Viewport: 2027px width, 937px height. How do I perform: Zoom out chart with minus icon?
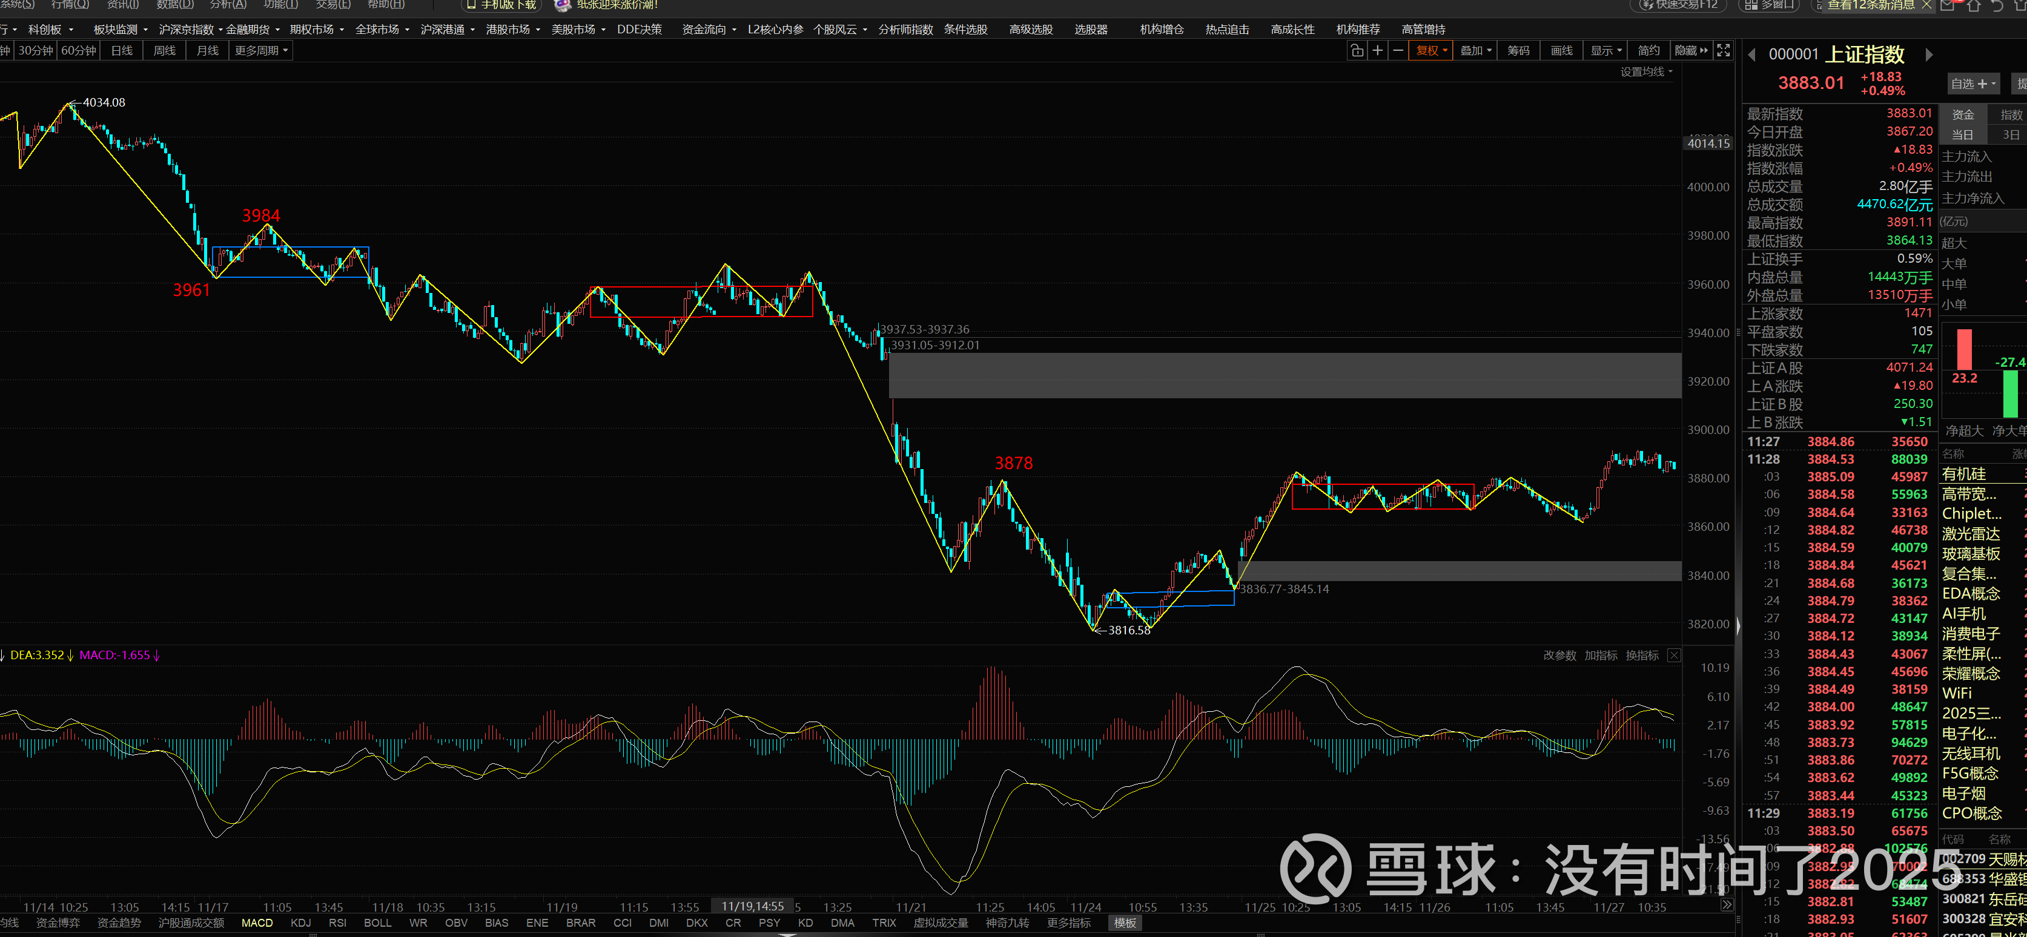(1398, 50)
